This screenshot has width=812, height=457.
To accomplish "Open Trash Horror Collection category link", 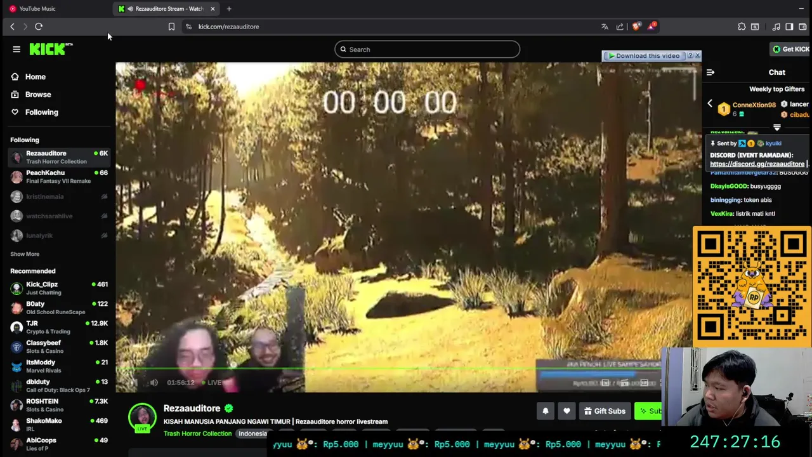I will pos(197,434).
